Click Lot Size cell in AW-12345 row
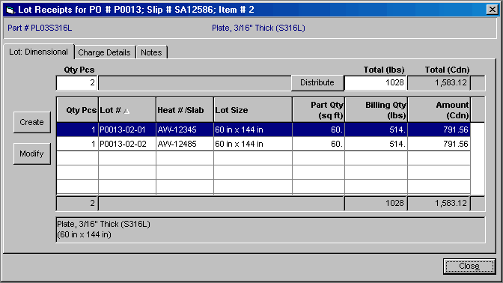 pos(253,130)
